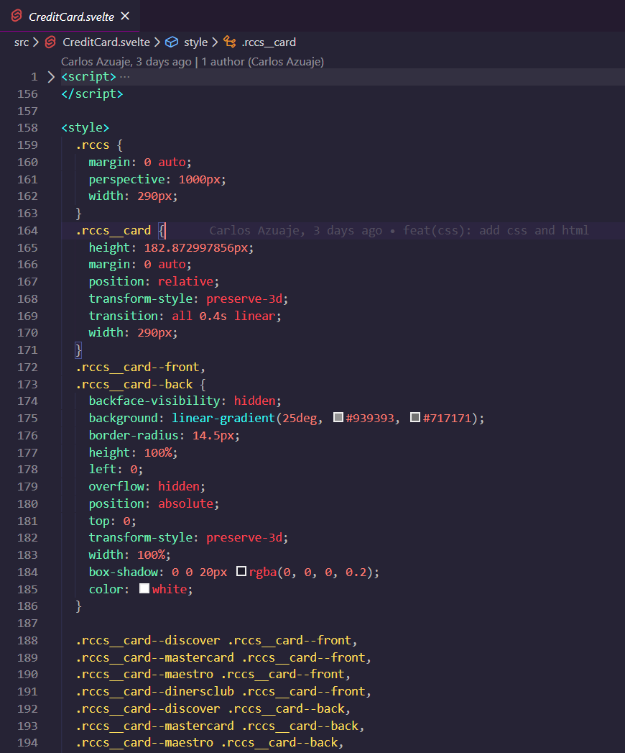Click the class symbol icon before .rccs__card
This screenshot has width=625, height=753.
click(230, 42)
